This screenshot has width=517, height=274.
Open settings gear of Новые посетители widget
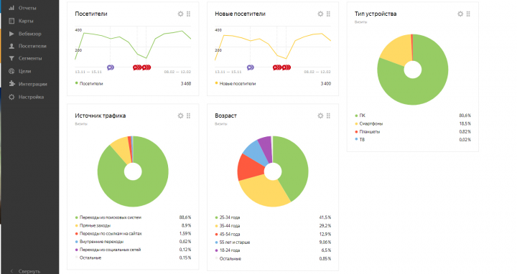(320, 14)
